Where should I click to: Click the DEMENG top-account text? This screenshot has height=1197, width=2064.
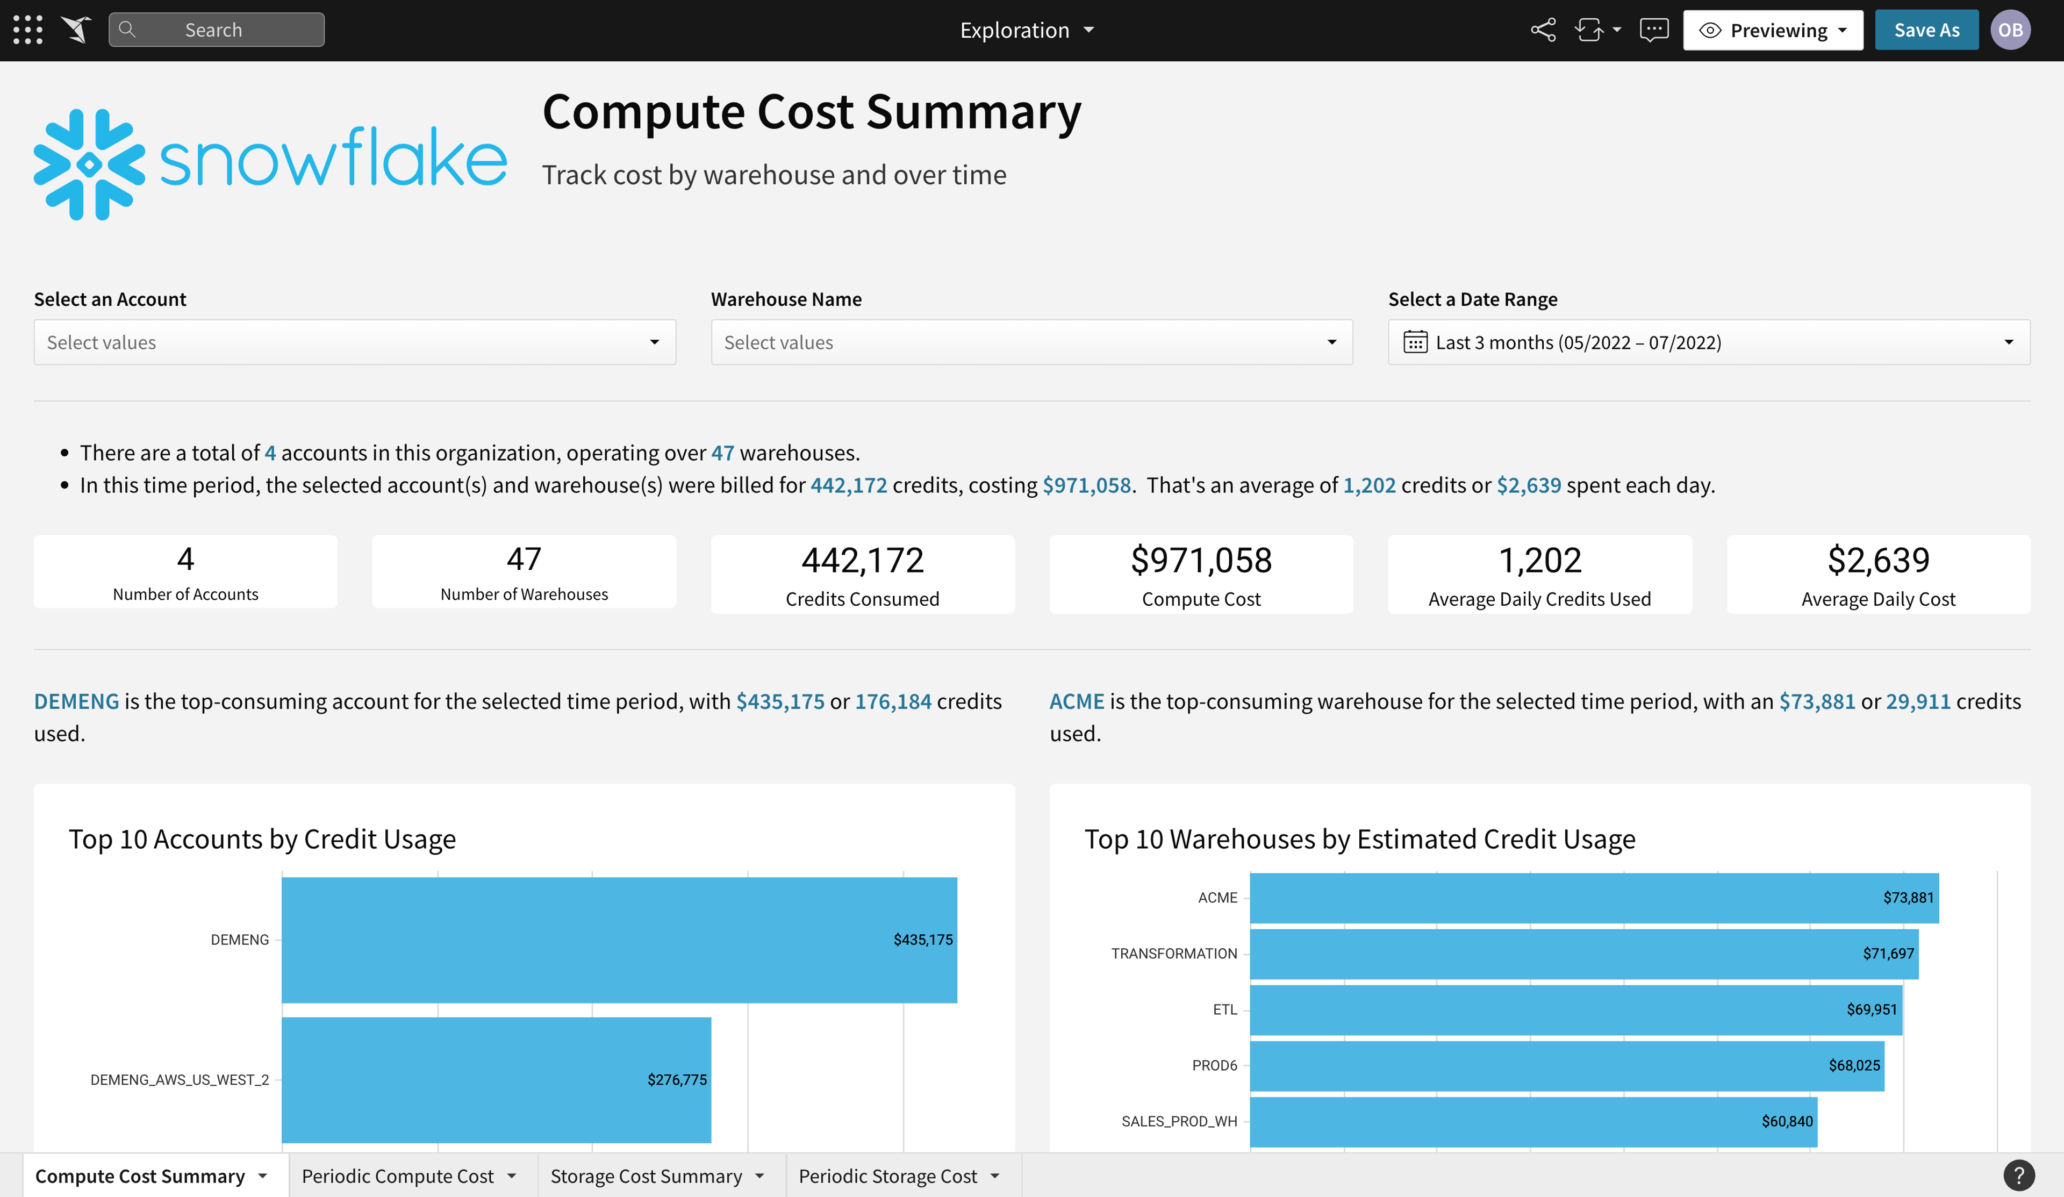click(x=76, y=701)
